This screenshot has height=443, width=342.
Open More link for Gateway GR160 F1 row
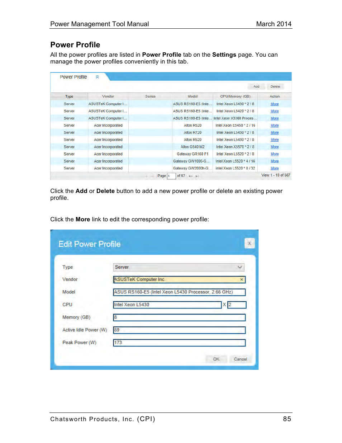275,154
